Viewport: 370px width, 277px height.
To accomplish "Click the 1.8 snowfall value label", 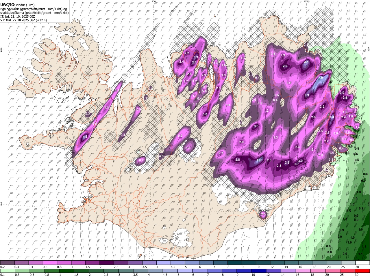I will [351, 116].
